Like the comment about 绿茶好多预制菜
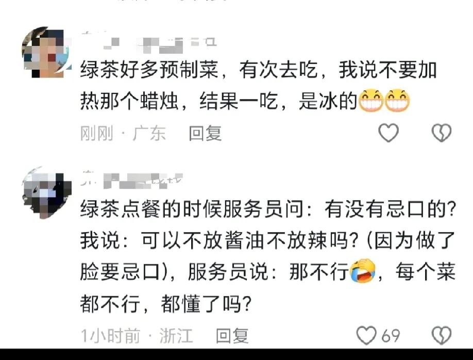The image size is (473, 360). coord(388,133)
